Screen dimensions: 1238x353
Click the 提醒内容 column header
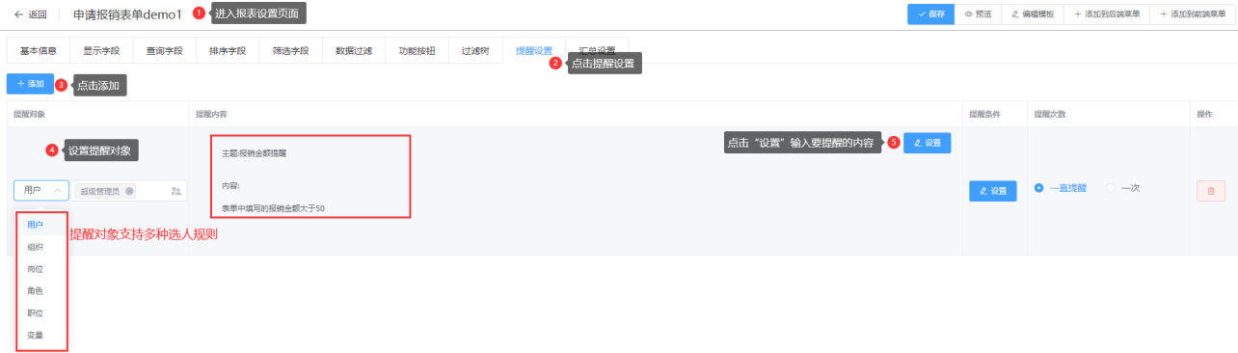(211, 114)
